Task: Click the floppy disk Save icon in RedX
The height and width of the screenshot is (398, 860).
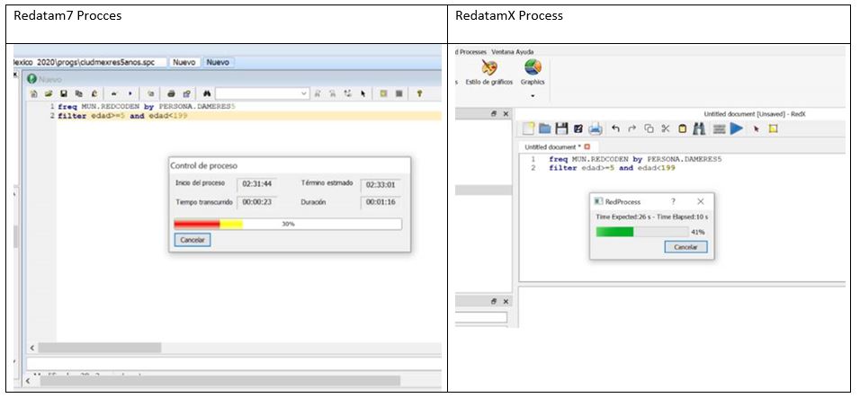Action: coord(562,129)
